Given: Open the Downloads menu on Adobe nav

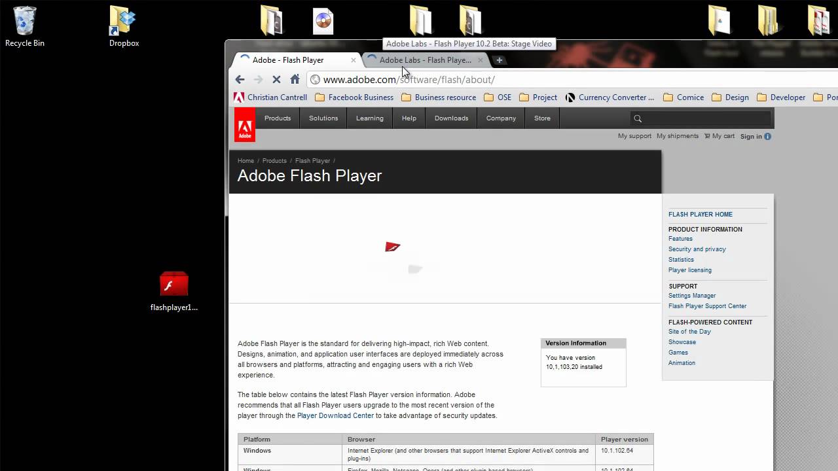Looking at the screenshot, I should coord(452,118).
